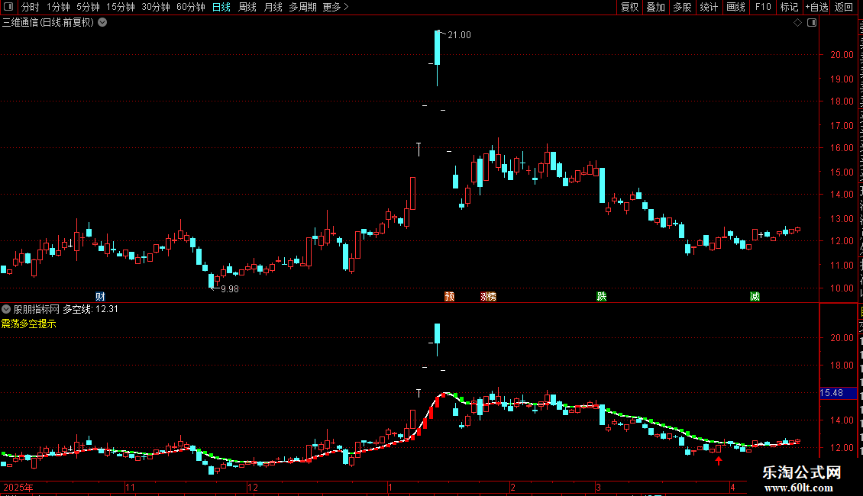This screenshot has width=863, height=496.
Task: Switch to 周线 weekly chart
Action: (x=247, y=7)
